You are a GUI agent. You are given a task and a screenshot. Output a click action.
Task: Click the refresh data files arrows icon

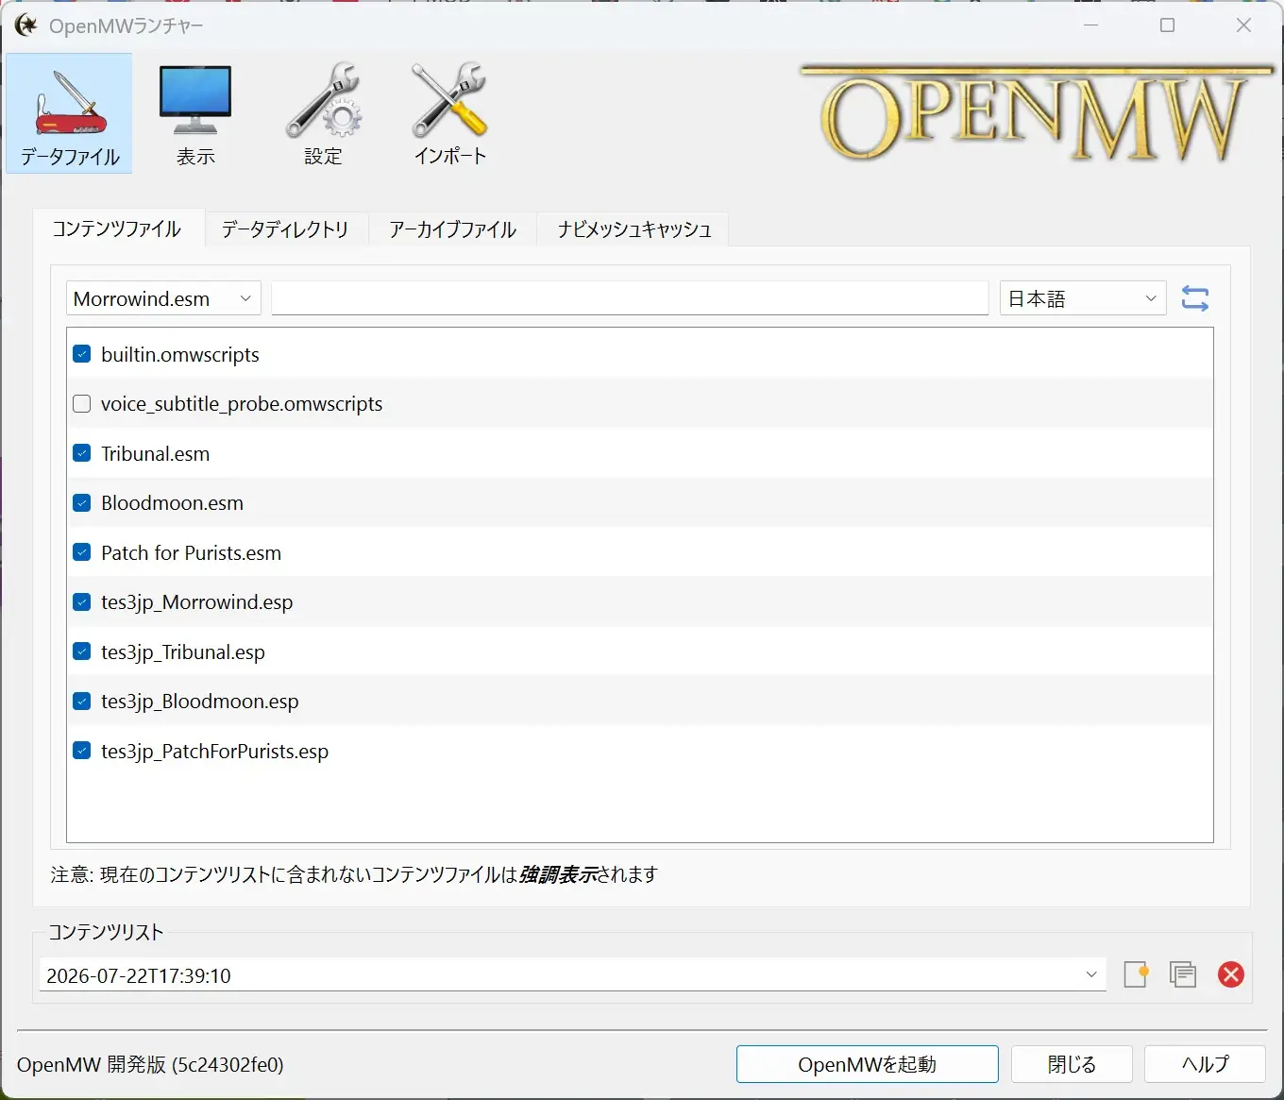[1195, 299]
